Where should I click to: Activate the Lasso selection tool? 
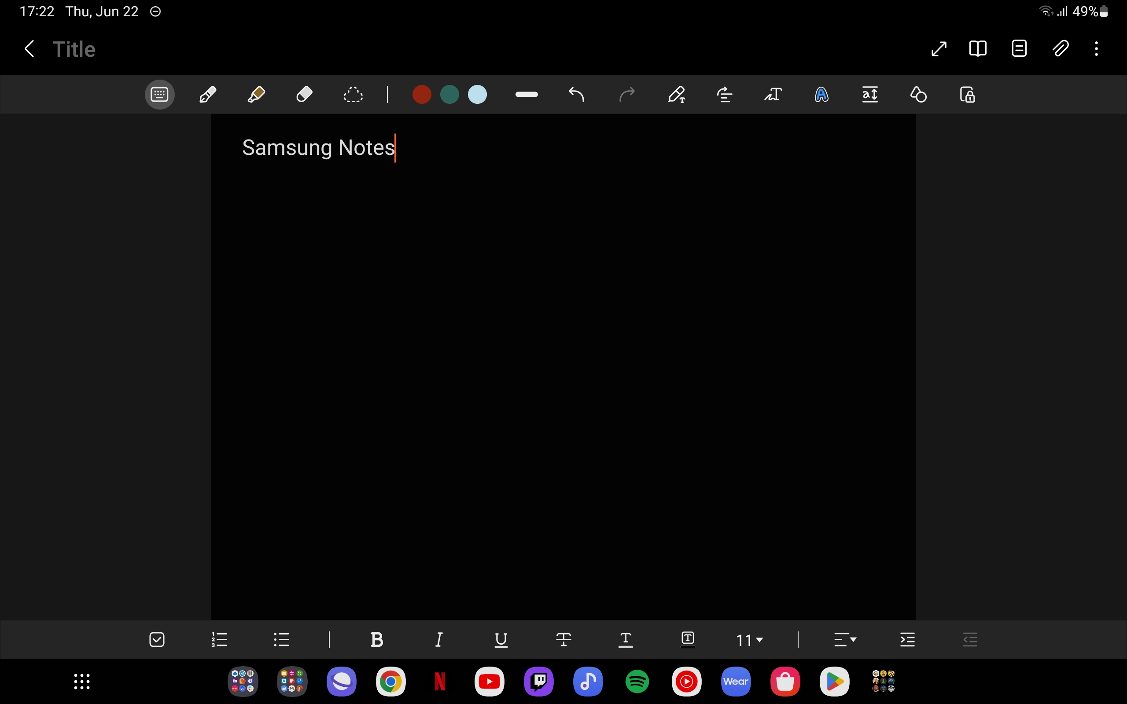(353, 95)
